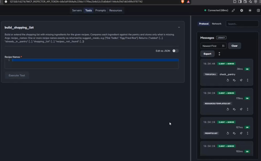261x161 pixels.
Task: Toggle the light/dark theme sun icon
Action: (250, 10)
